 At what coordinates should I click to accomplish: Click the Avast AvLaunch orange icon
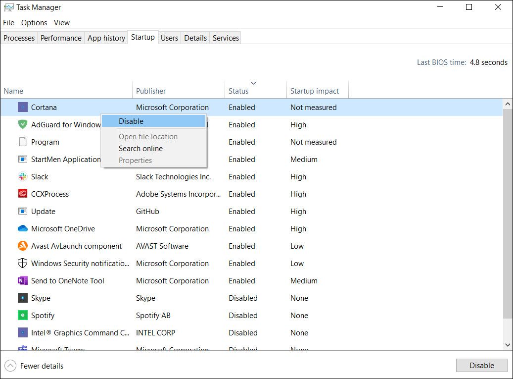pos(23,246)
